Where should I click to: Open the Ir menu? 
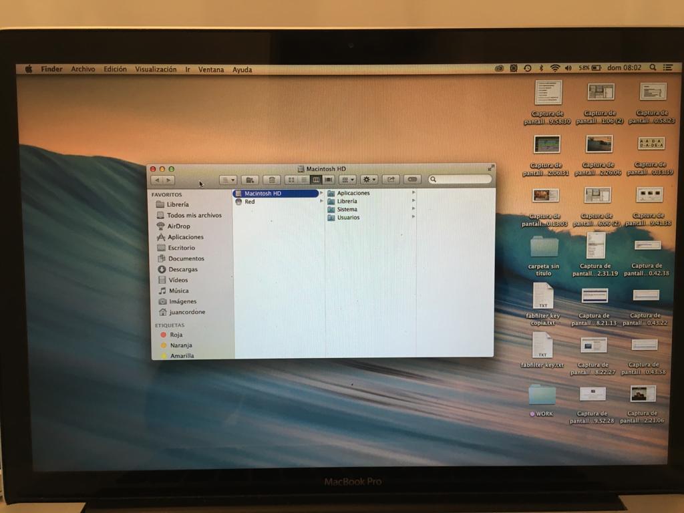tap(188, 69)
